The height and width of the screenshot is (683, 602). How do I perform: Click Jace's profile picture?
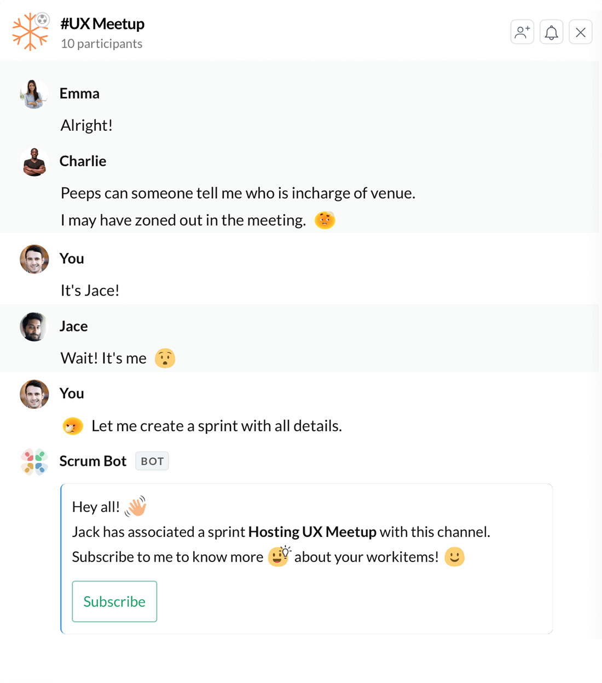pyautogui.click(x=34, y=327)
